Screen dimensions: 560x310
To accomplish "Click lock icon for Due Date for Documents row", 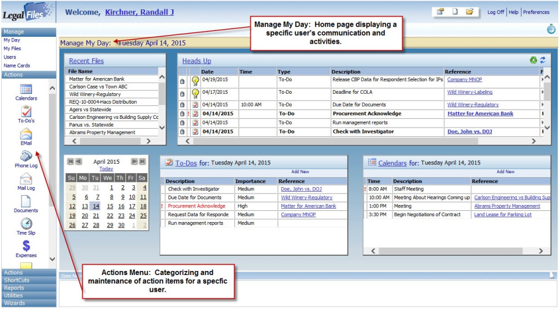I will point(182,105).
